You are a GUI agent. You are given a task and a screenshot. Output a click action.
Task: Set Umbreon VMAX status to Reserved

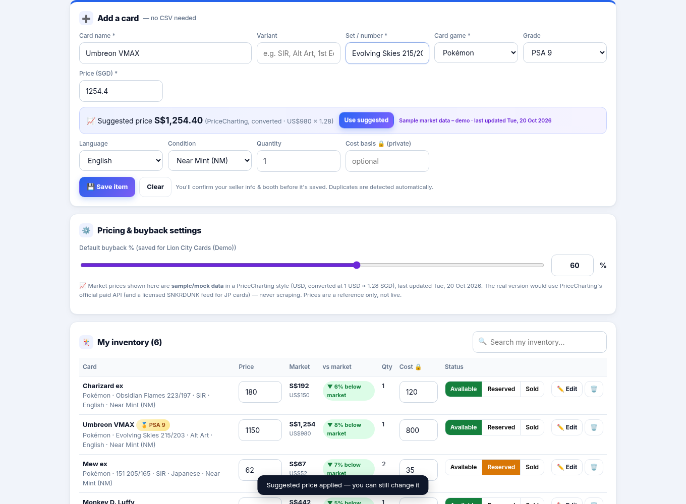tap(501, 427)
